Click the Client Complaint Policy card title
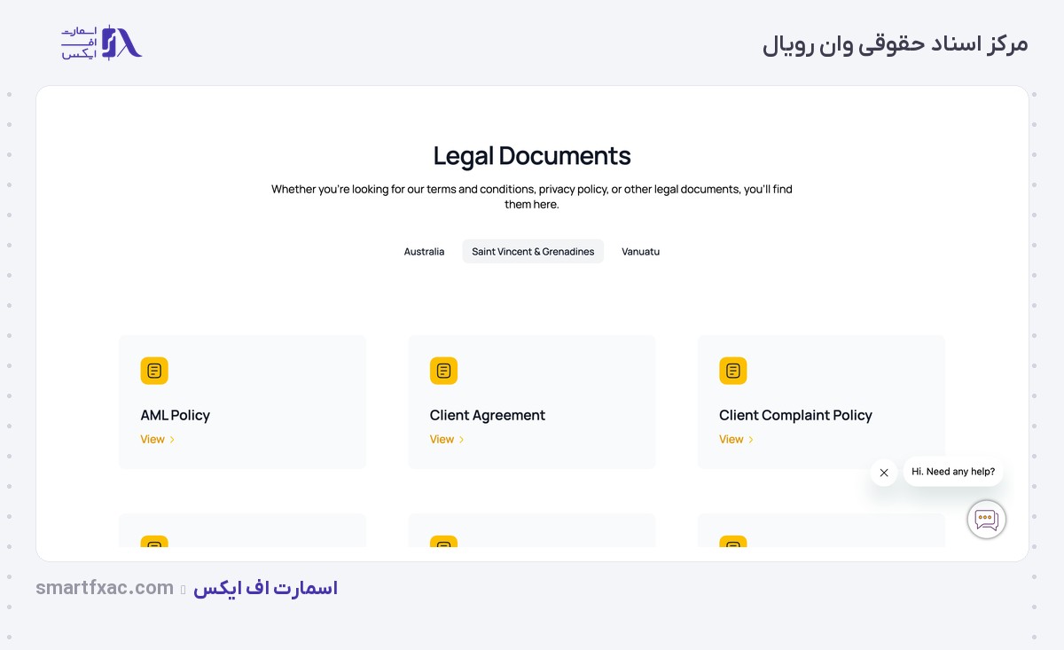The height and width of the screenshot is (650, 1064). (x=795, y=415)
